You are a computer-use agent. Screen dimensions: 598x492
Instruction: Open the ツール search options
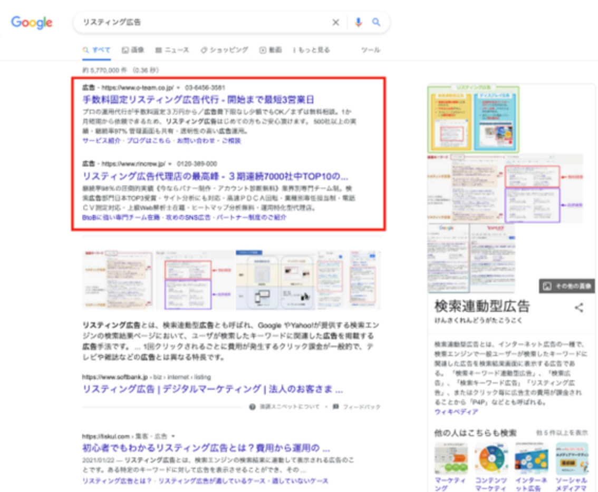coord(370,50)
